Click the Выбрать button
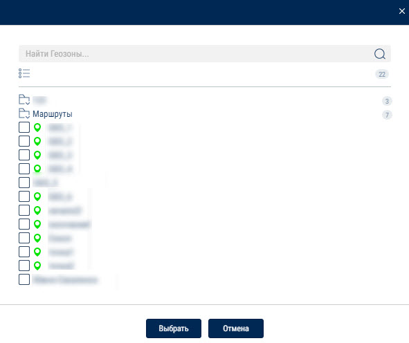The image size is (409, 343). click(174, 328)
